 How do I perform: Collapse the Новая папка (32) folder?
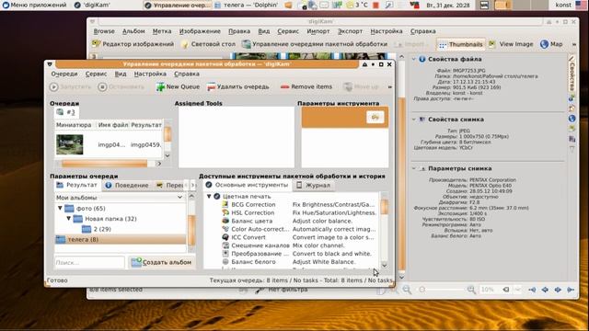coord(69,219)
